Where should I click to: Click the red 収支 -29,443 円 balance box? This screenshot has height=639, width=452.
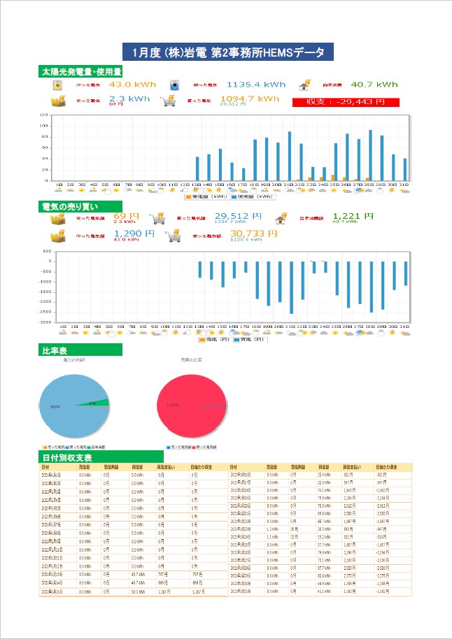tap(347, 102)
